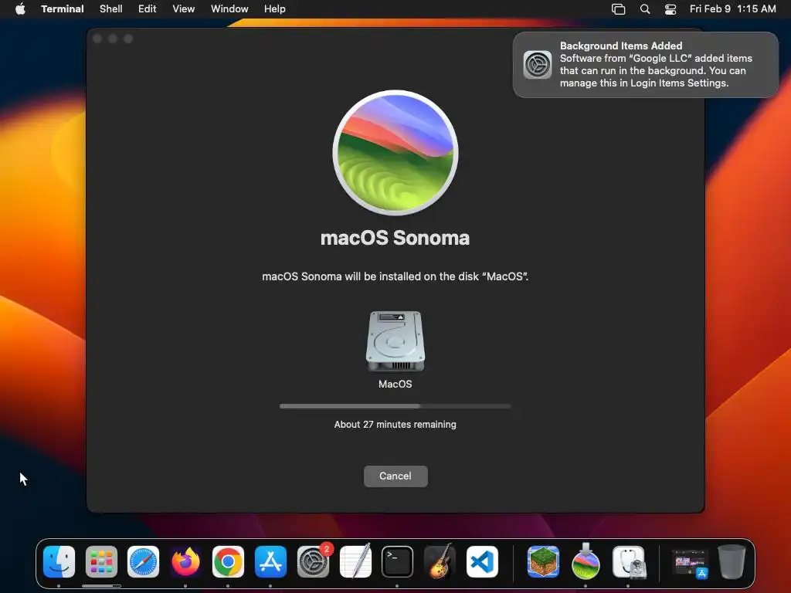Open the Apple menu
Screen dimensions: 791x593
[x=20, y=9]
